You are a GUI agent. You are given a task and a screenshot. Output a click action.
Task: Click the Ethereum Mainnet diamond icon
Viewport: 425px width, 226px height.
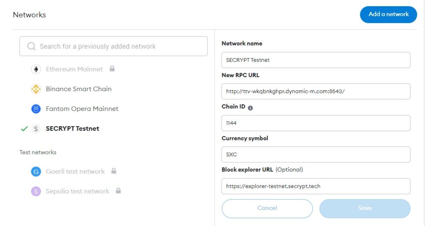[36, 69]
